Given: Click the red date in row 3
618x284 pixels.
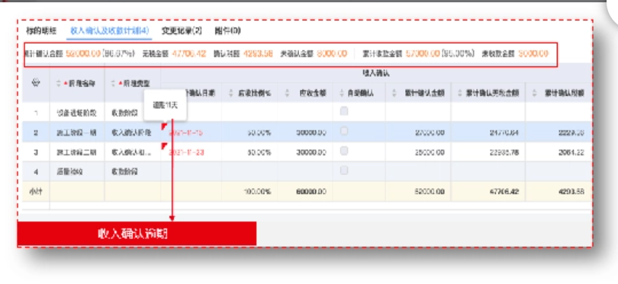Looking at the screenshot, I should point(187,152).
